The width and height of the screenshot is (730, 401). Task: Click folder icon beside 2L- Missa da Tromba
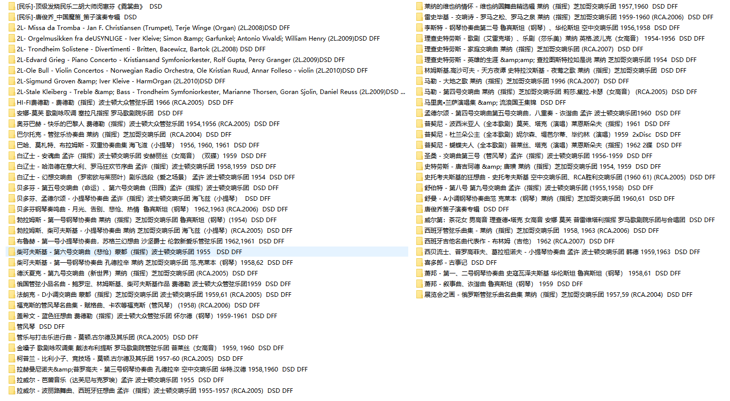click(x=12, y=27)
